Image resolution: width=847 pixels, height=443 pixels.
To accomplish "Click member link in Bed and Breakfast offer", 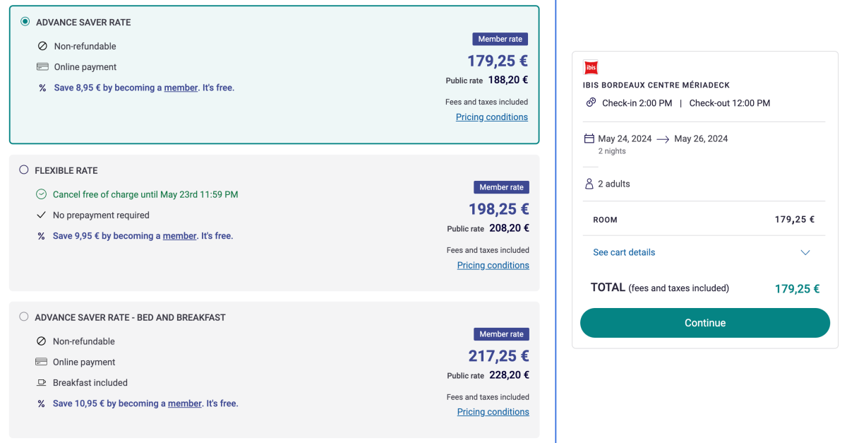I will tap(185, 403).
